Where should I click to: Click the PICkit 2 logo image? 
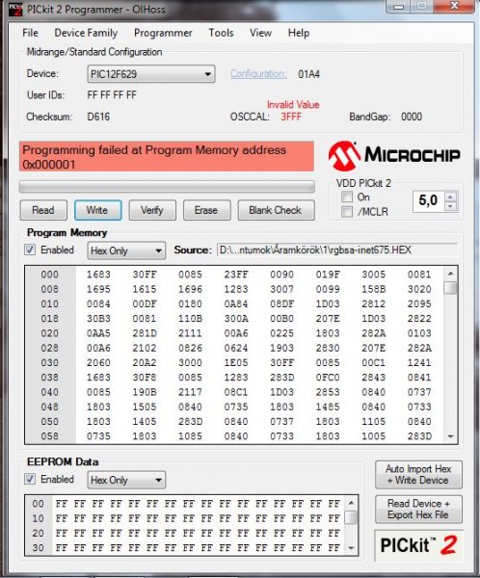coord(418,545)
